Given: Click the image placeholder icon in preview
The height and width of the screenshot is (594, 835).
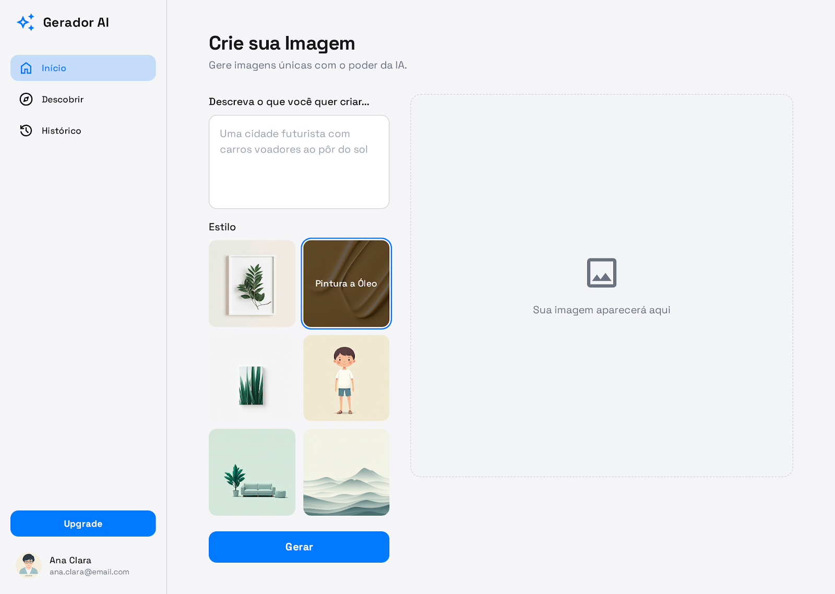Looking at the screenshot, I should point(601,272).
